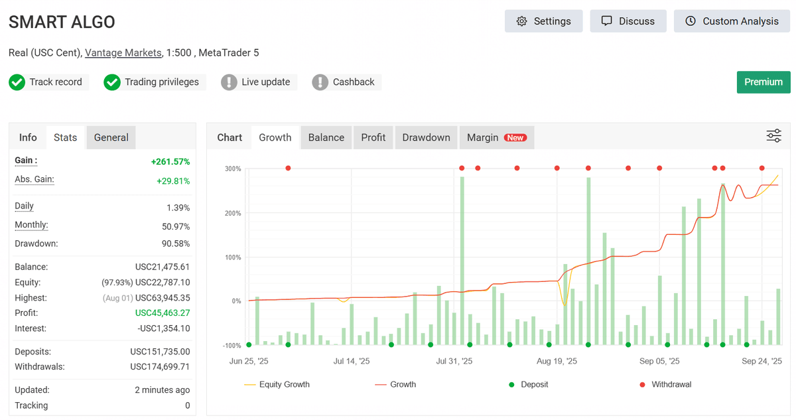Viewport: 796px width, 420px height.
Task: Click the Discuss speech bubble icon
Action: tap(606, 21)
